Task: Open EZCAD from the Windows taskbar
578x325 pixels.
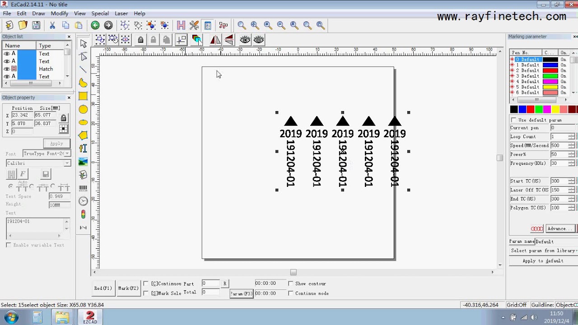Action: click(90, 317)
